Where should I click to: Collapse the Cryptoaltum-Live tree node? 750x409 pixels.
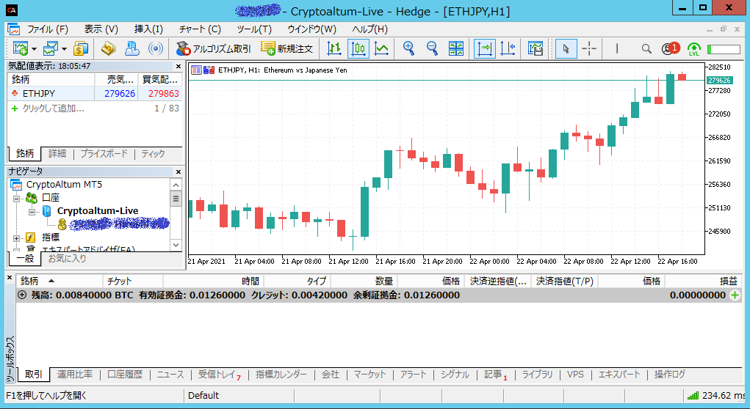pyautogui.click(x=32, y=211)
